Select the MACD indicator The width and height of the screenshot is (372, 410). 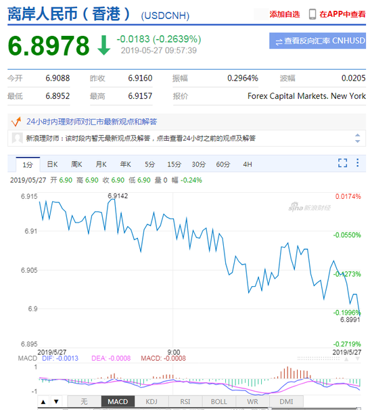point(118,401)
